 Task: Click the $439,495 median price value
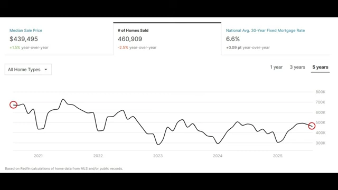tap(24, 39)
